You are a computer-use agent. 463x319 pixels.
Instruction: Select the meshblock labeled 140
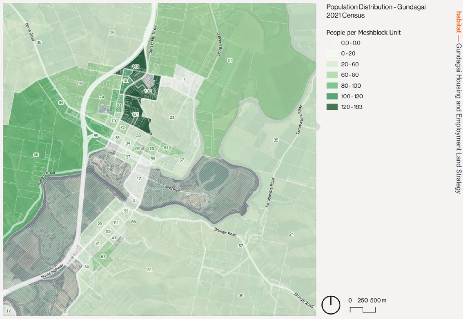coord(136,66)
